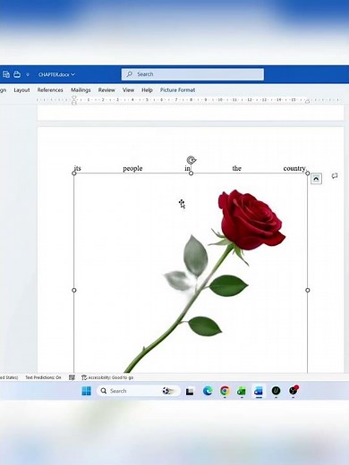Select the top-left picture sizing handle
Image resolution: width=349 pixels, height=465 pixels.
pyautogui.click(x=74, y=173)
